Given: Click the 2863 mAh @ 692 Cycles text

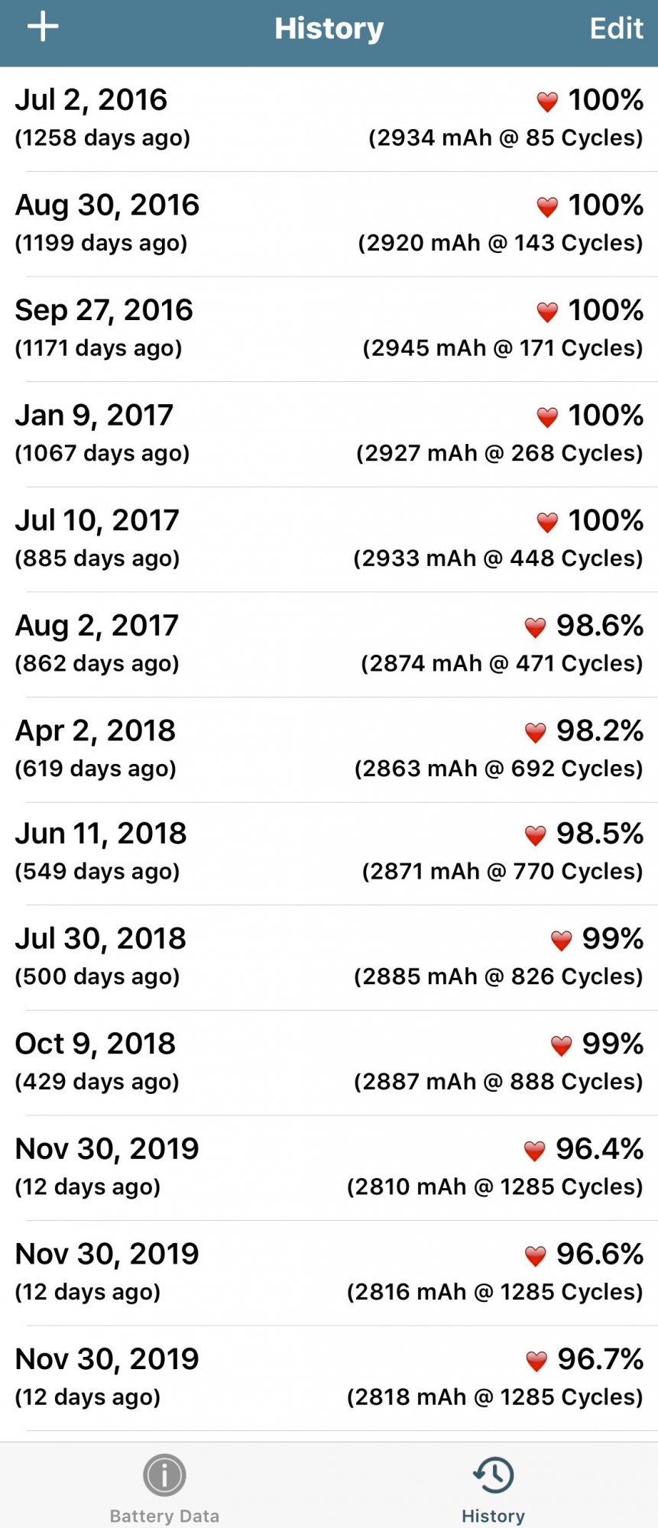Looking at the screenshot, I should click(498, 769).
